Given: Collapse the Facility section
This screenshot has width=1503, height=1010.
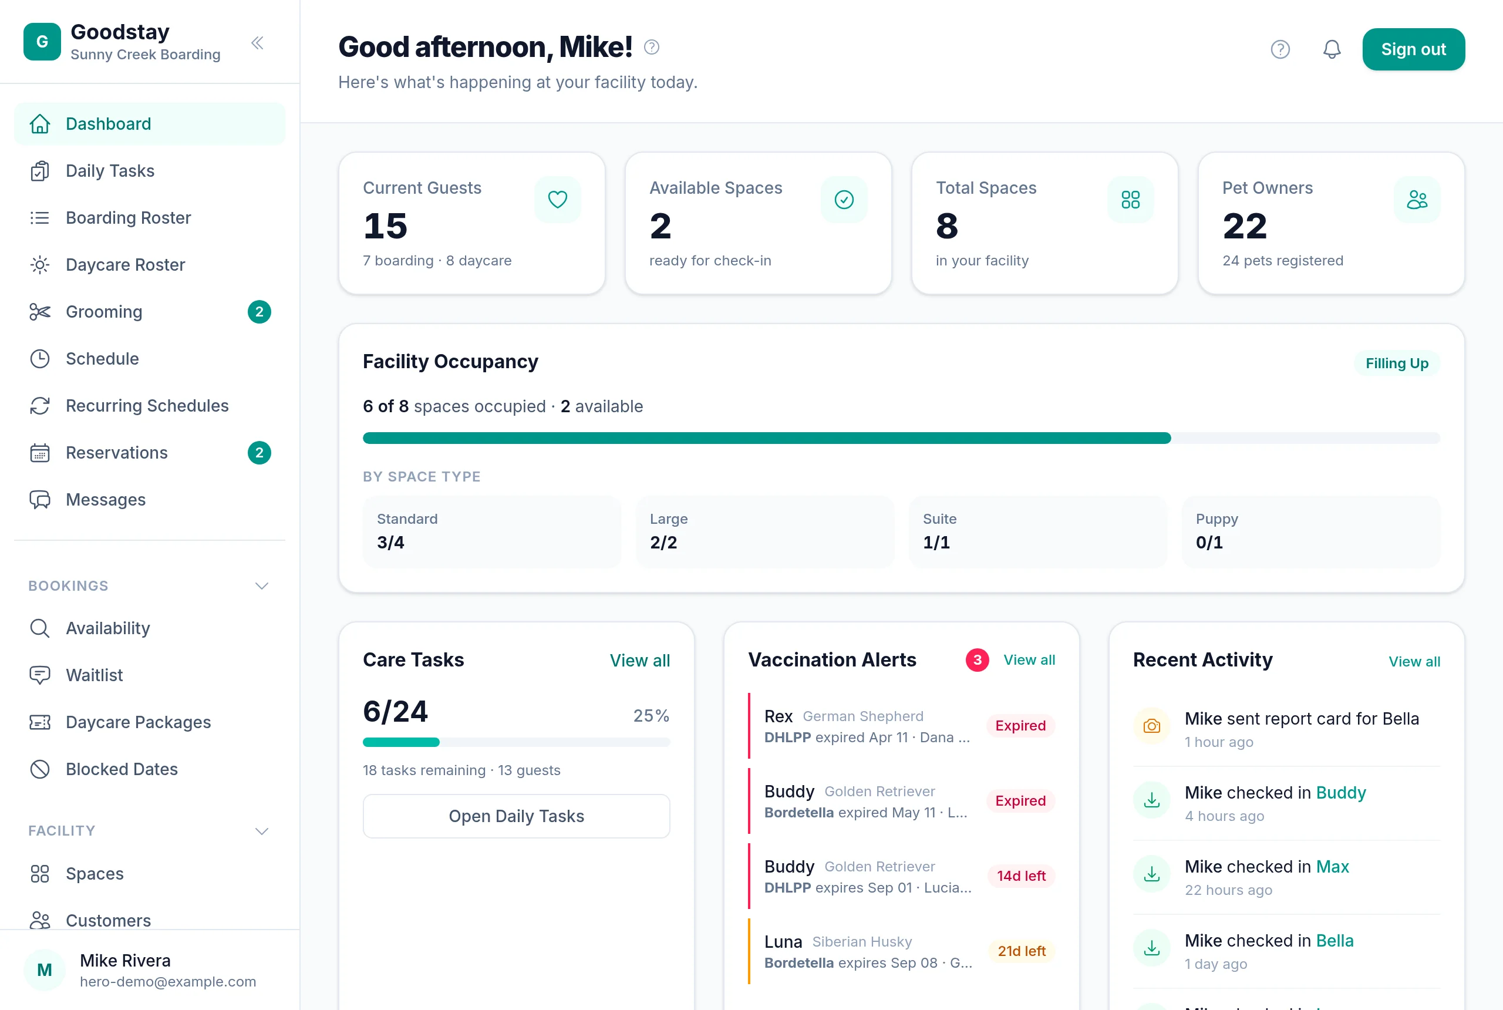Looking at the screenshot, I should click(x=261, y=831).
